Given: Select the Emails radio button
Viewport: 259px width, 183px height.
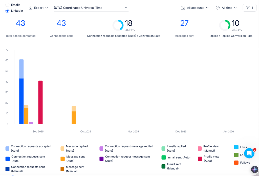Looking at the screenshot, I should (7, 5).
